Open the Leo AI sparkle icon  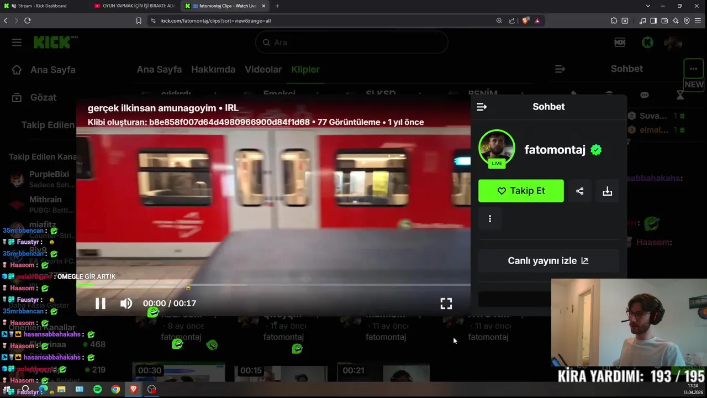[x=676, y=20]
